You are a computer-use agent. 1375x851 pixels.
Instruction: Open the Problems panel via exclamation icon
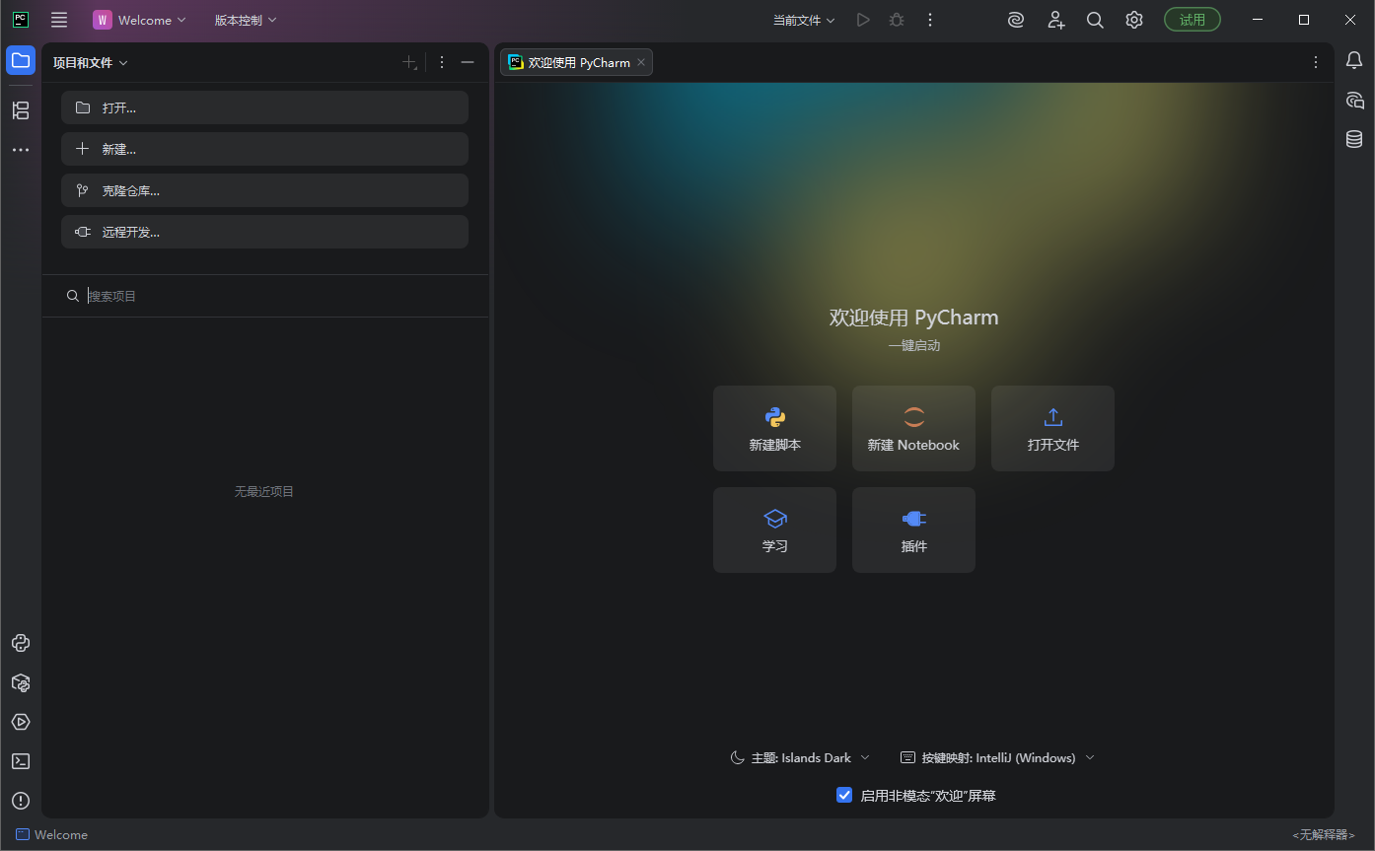click(21, 801)
